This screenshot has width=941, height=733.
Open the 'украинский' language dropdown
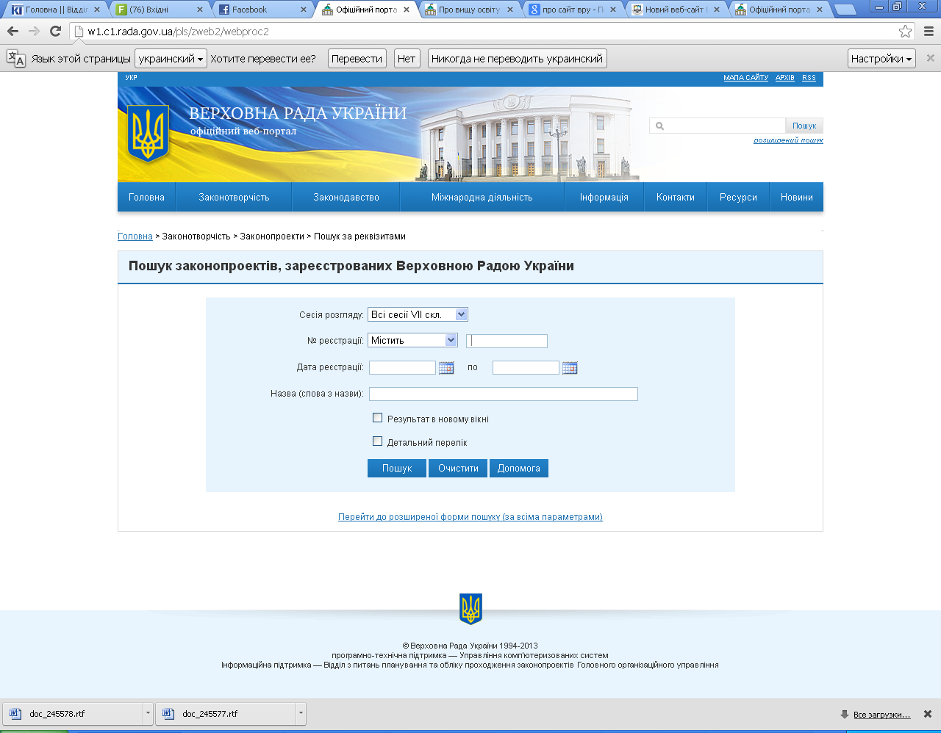coord(171,59)
